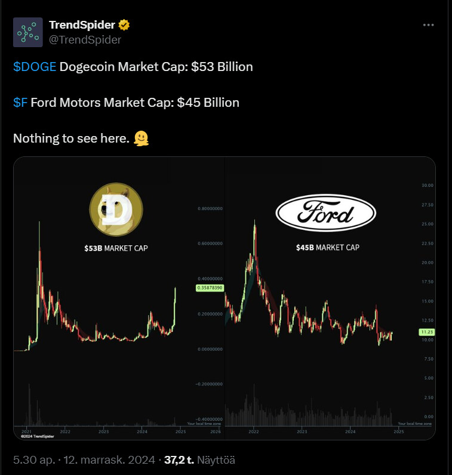
Task: Click the 0.35878390 price label
Action: tap(210, 288)
